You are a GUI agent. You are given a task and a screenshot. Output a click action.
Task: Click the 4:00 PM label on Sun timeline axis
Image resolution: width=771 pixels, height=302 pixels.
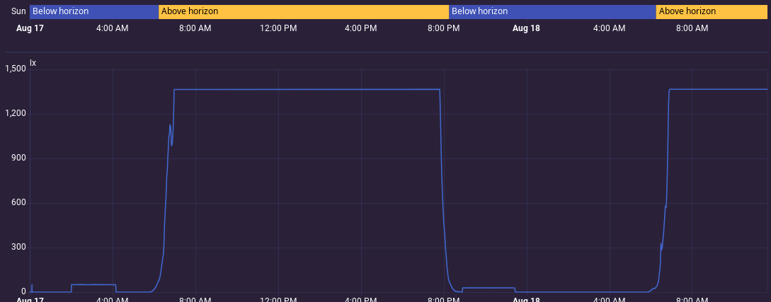point(361,28)
